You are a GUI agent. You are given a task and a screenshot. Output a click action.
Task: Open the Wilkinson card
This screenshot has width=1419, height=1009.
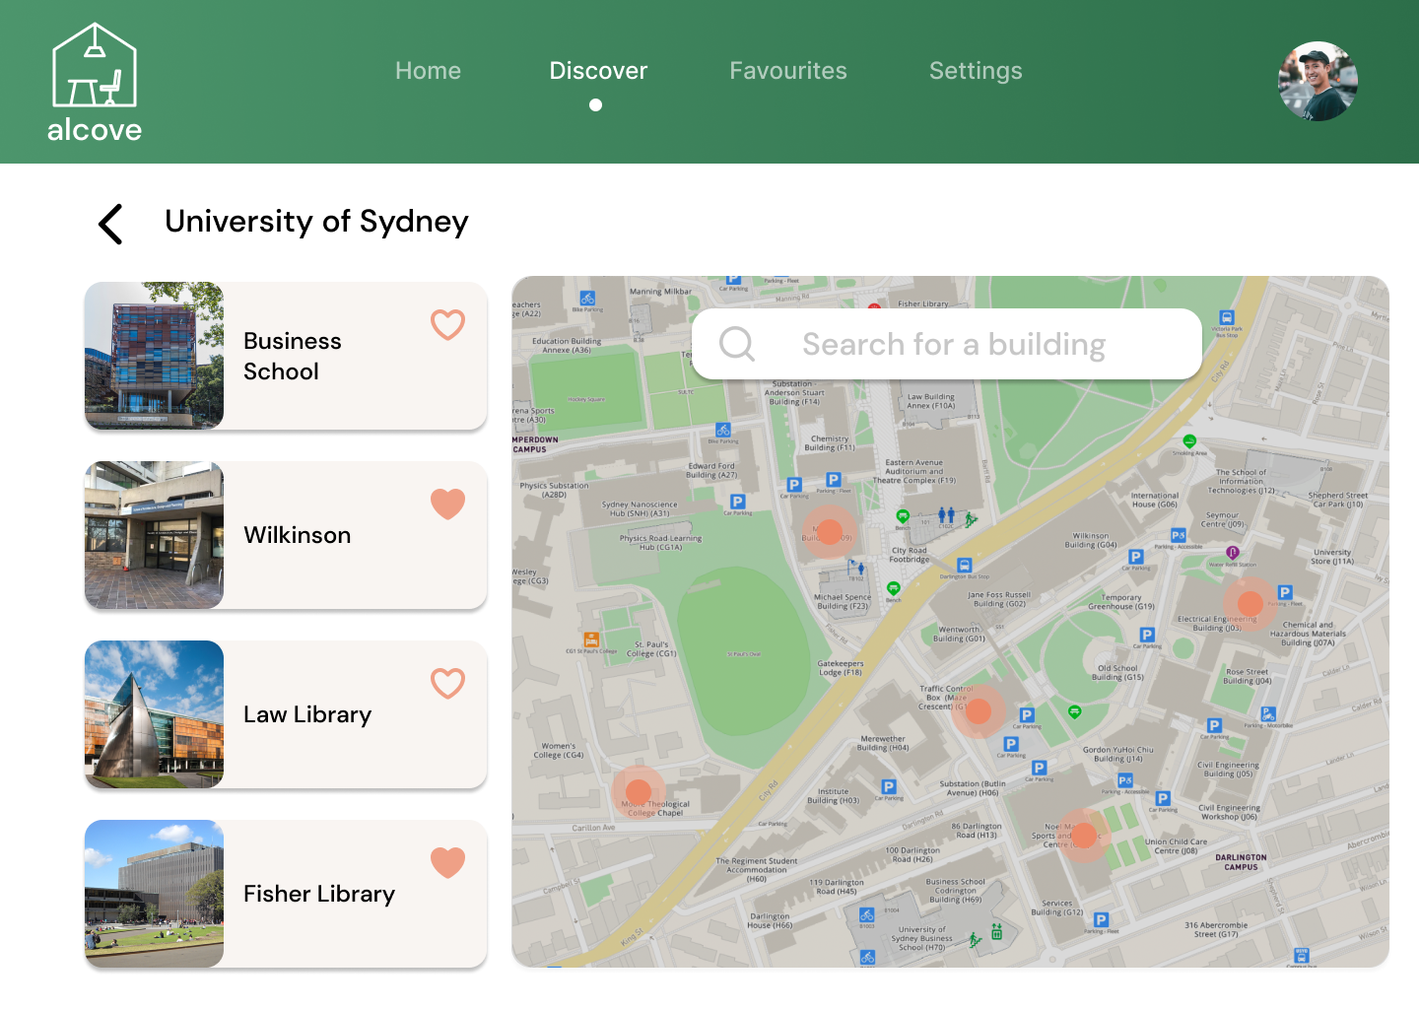click(286, 535)
